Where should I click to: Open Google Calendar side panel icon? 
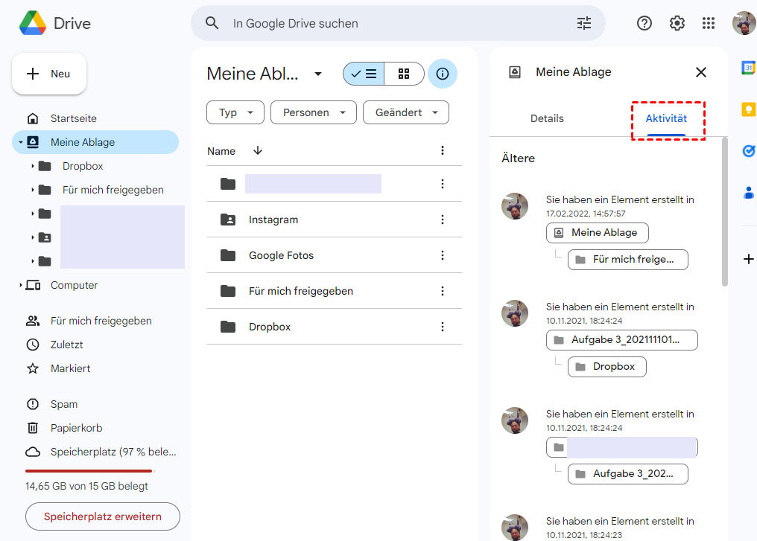point(748,68)
